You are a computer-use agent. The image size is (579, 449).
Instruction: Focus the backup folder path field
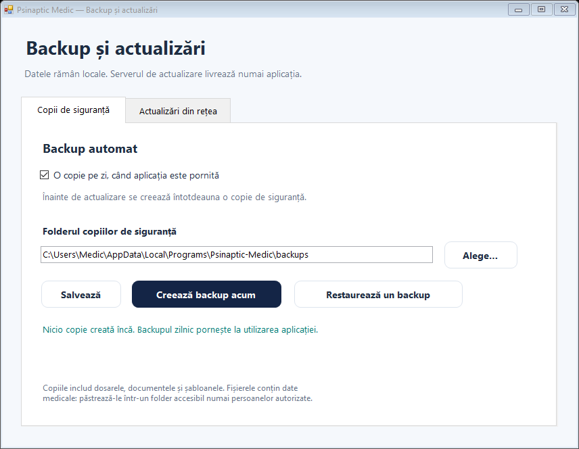(236, 255)
